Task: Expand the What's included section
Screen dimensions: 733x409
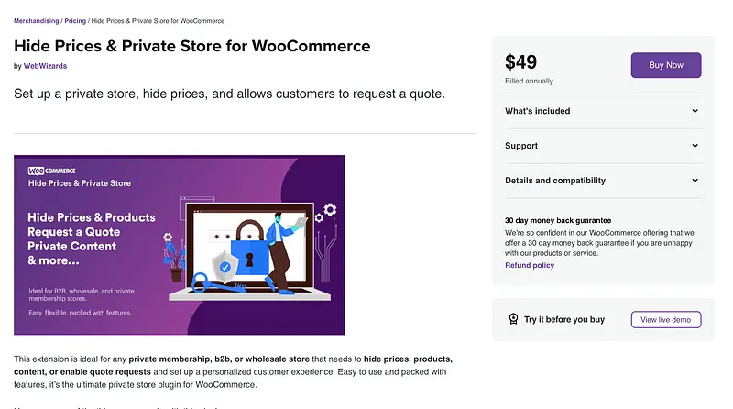Action: click(x=695, y=111)
